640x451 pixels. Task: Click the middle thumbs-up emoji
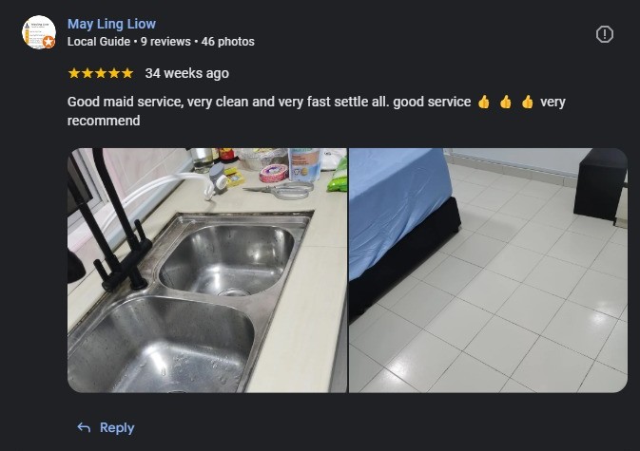506,102
